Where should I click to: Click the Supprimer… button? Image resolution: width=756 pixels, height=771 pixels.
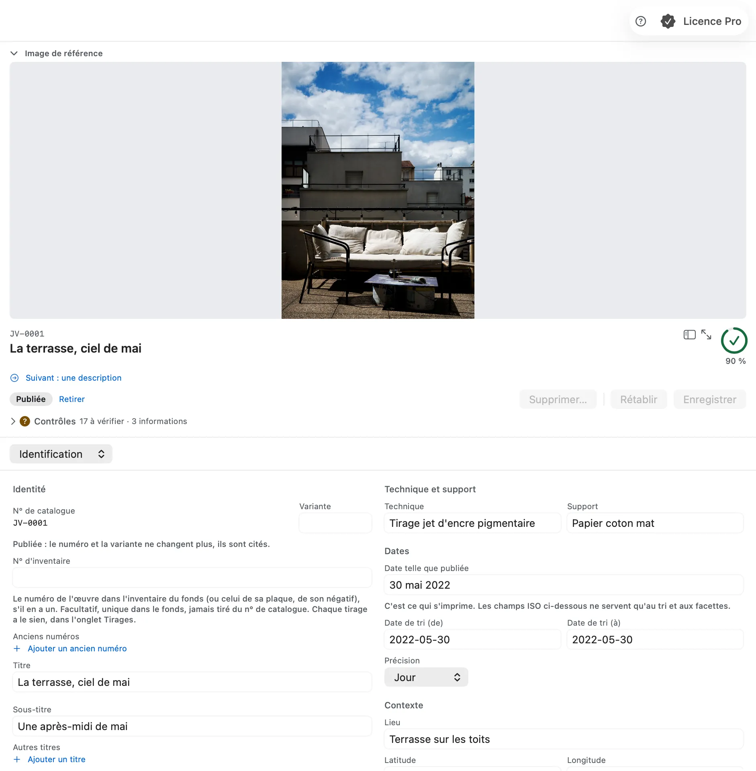558,399
